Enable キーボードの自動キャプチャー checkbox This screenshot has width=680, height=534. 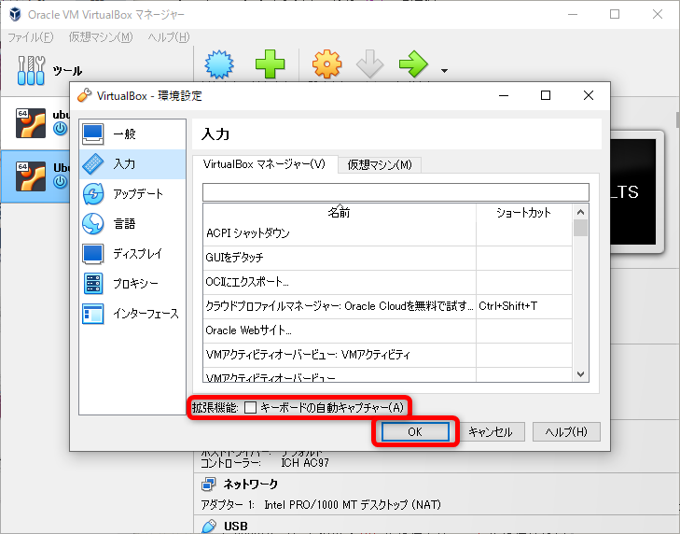[250, 408]
